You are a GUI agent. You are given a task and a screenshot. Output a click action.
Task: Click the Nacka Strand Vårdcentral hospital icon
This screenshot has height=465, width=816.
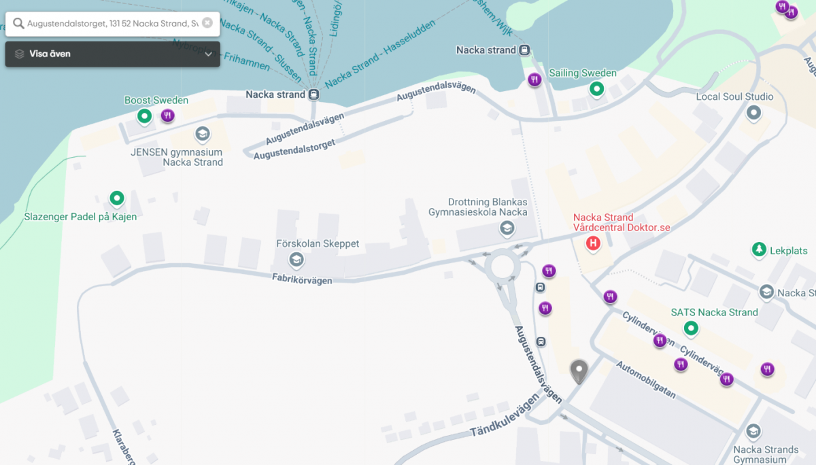(x=593, y=243)
